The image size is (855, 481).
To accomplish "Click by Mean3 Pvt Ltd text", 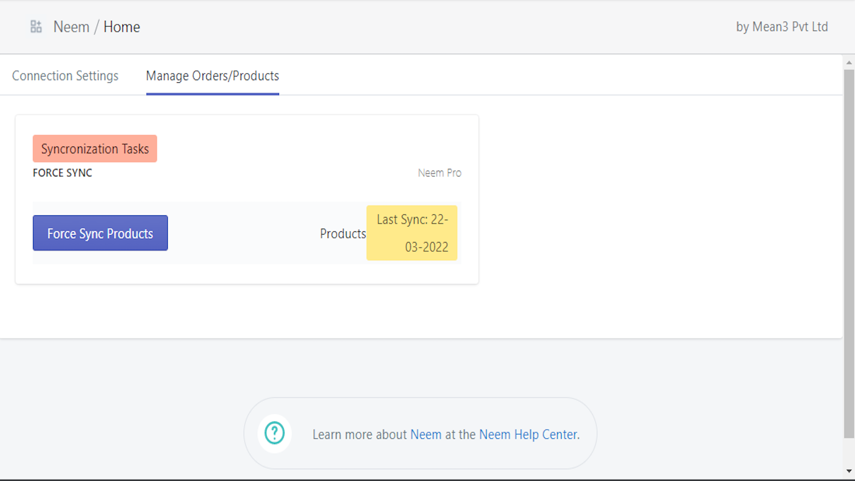I will tap(782, 27).
